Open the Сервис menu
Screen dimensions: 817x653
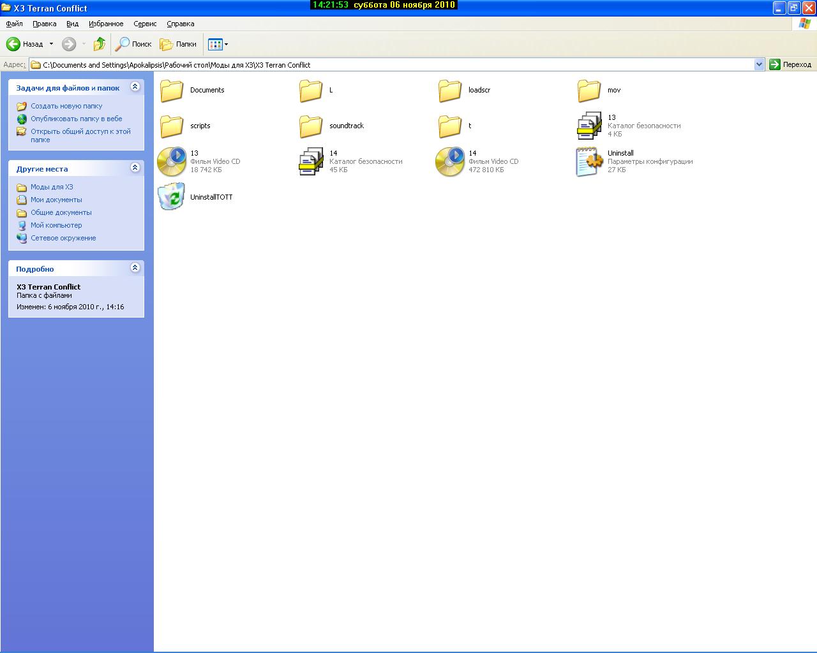(145, 24)
